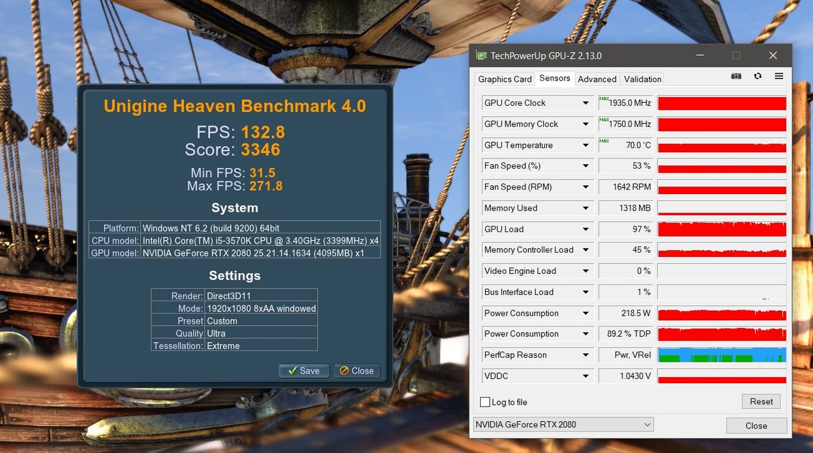The width and height of the screenshot is (813, 453).
Task: Minimize the GPU-Z window
Action: pyautogui.click(x=699, y=56)
